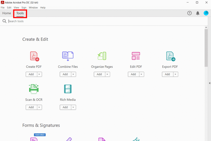Click Add button under Organize Pages
The height and width of the screenshot is (141, 211).
pyautogui.click(x=99, y=74)
